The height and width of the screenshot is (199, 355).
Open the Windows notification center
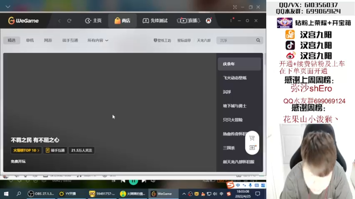(x=258, y=194)
